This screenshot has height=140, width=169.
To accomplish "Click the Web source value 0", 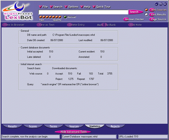I will [x=48, y=74].
